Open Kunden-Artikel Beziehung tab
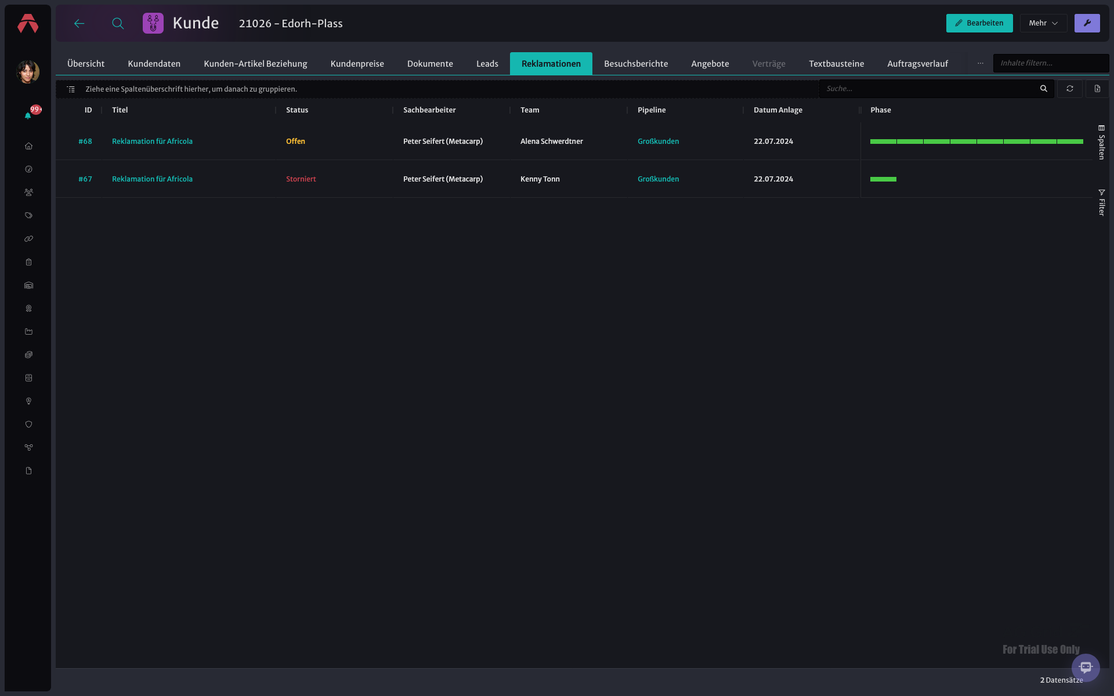Screen dimensions: 1114x696 point(255,64)
